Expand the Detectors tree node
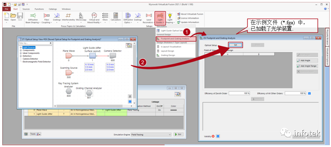Viewport: 331px width, 147px height. pos(21,56)
